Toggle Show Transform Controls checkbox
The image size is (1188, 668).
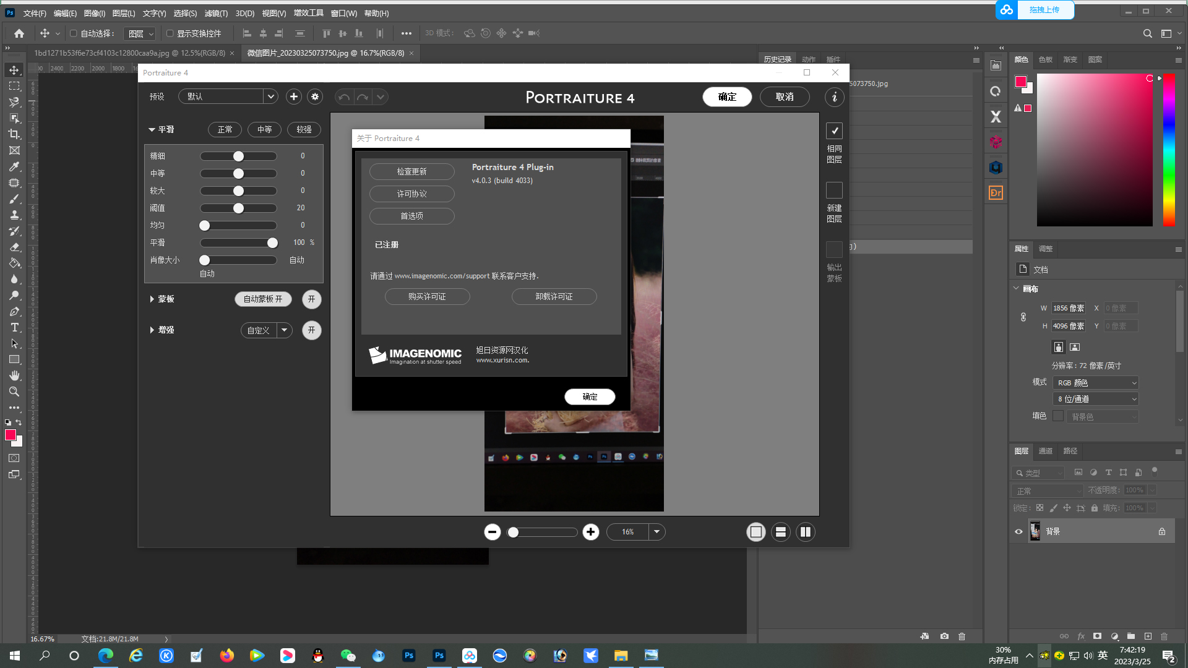tap(170, 33)
